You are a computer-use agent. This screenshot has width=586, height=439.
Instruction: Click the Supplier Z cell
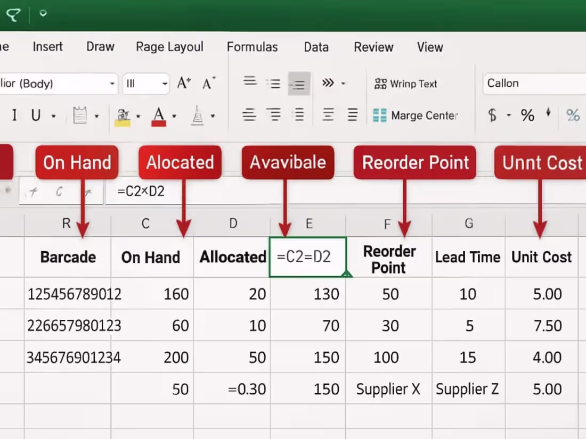[x=469, y=390]
